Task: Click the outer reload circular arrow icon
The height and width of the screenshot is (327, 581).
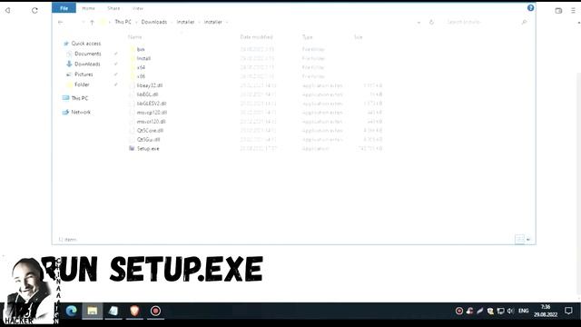Action: pos(34,10)
